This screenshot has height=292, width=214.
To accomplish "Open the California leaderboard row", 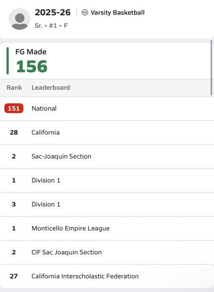I will (107, 132).
